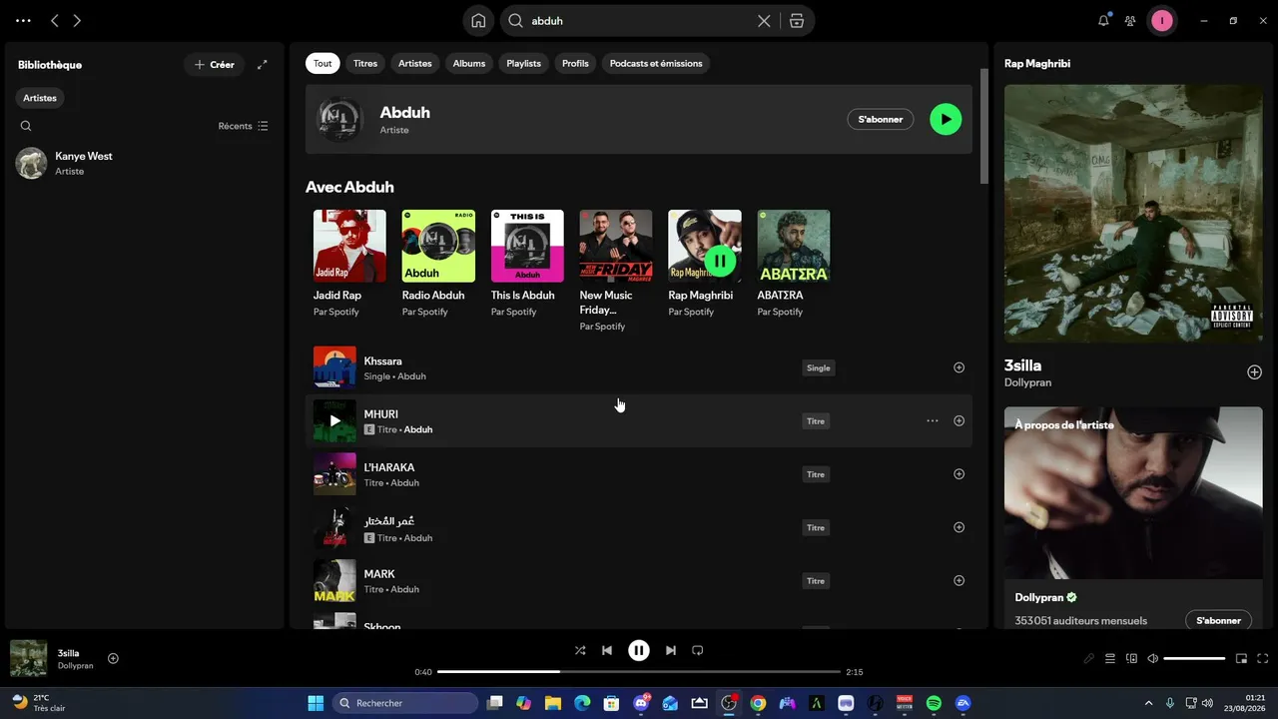Open Kanye West in the library
The height and width of the screenshot is (719, 1278).
[x=145, y=163]
